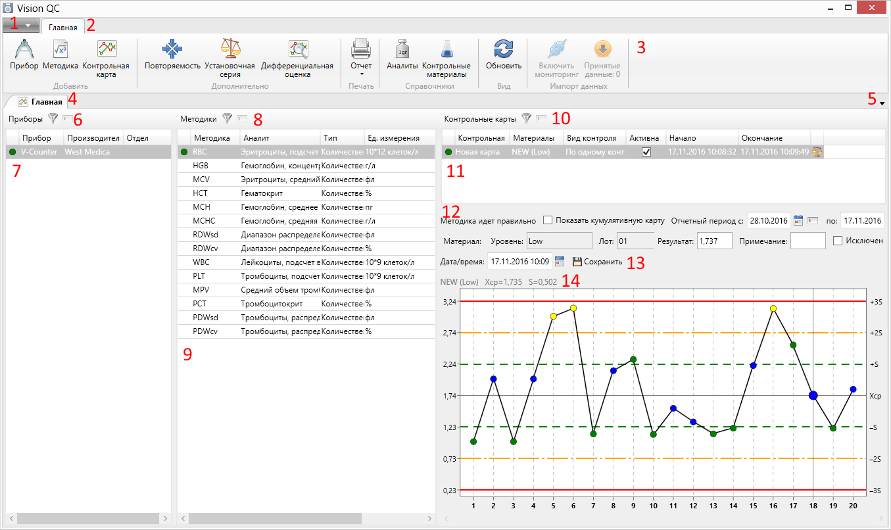Open Установочная серия scales icon
The width and height of the screenshot is (891, 530).
[229, 59]
